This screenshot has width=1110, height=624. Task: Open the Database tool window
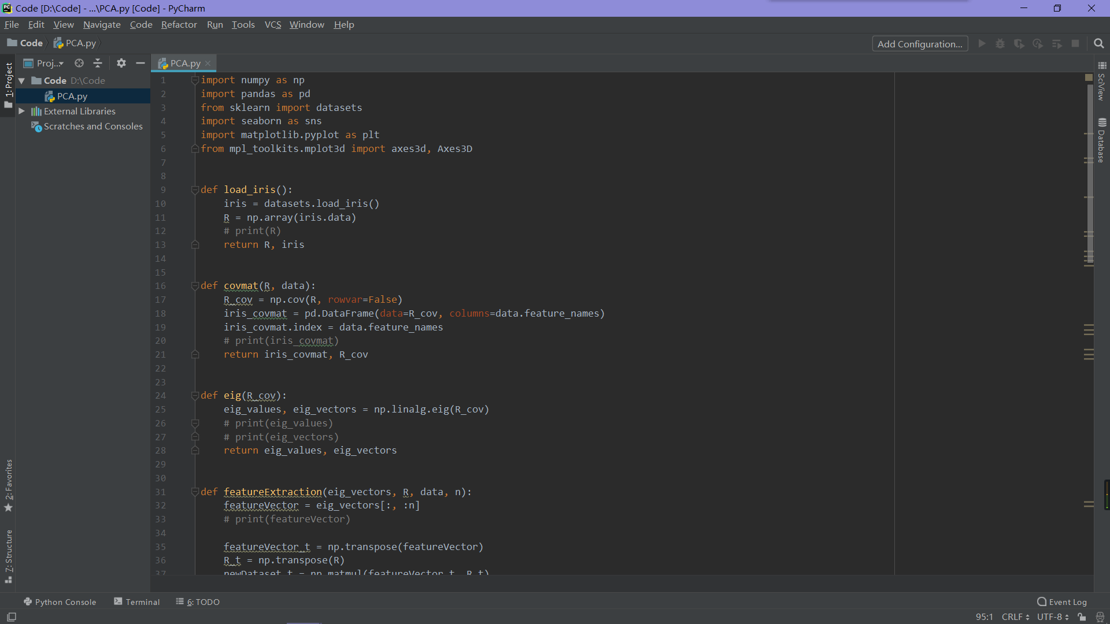click(1102, 140)
